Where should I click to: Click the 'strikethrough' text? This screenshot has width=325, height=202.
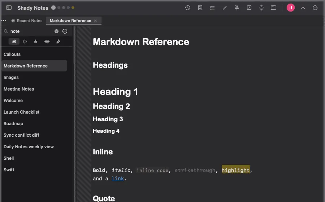click(x=195, y=170)
